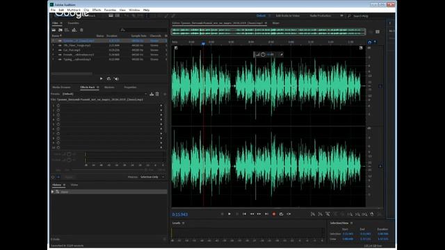Click the Mix slider in Effects Rack

(x=109, y=169)
